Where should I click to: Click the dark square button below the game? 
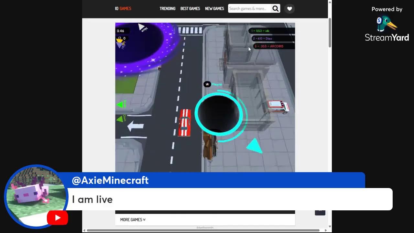(x=320, y=212)
